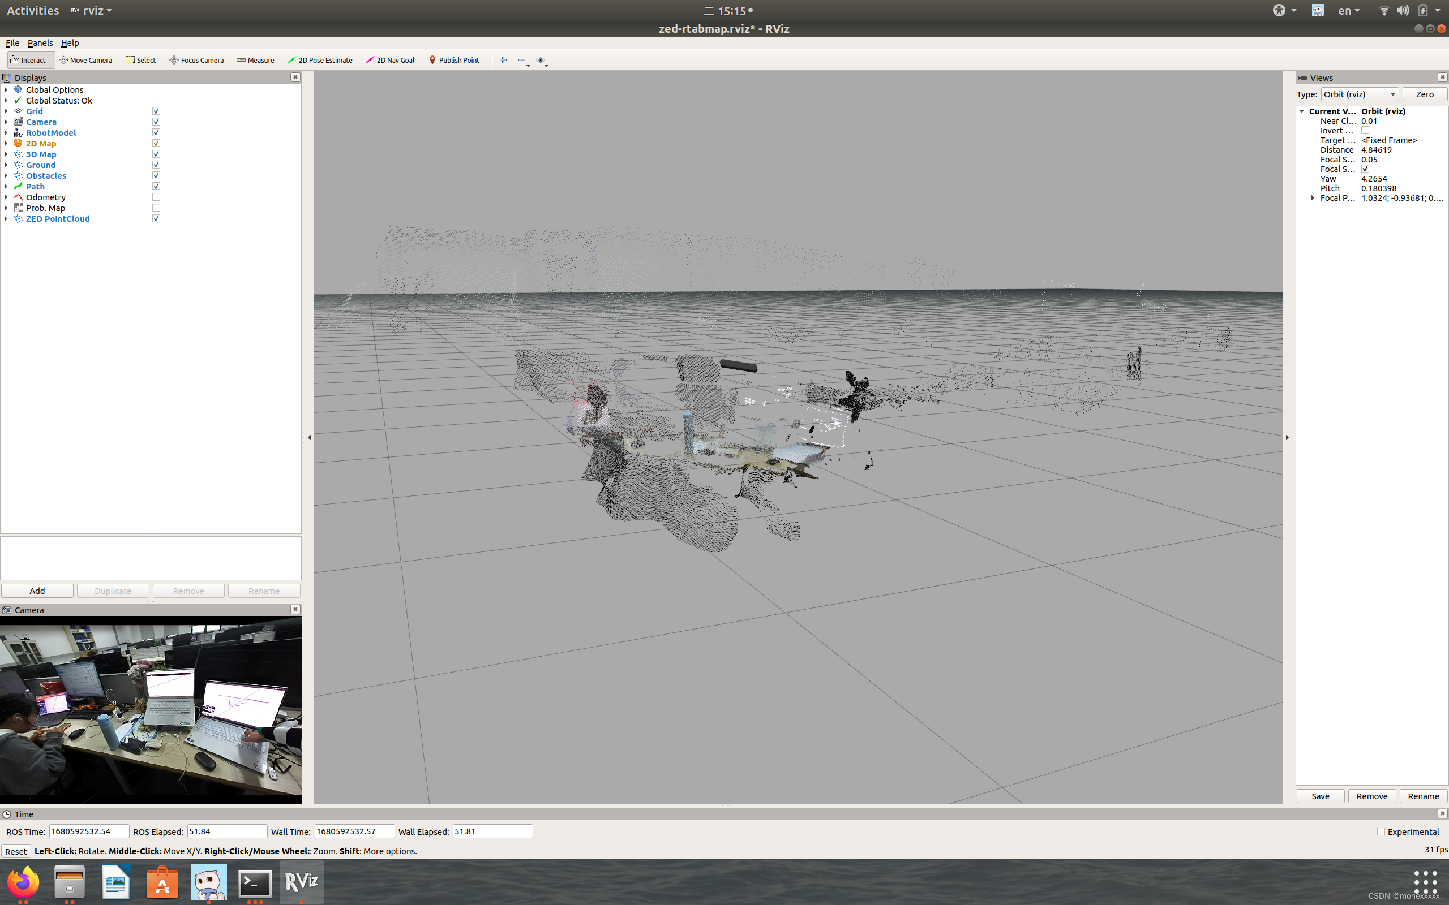1449x905 pixels.
Task: Open the File menu
Action: pos(12,43)
